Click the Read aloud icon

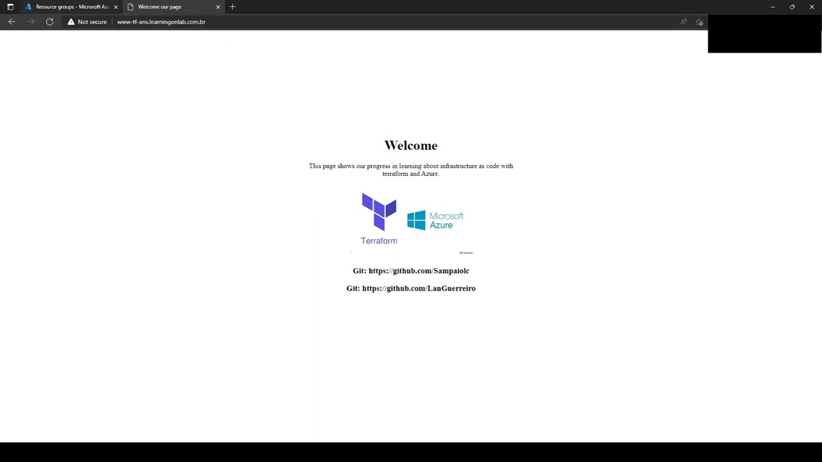[683, 22]
